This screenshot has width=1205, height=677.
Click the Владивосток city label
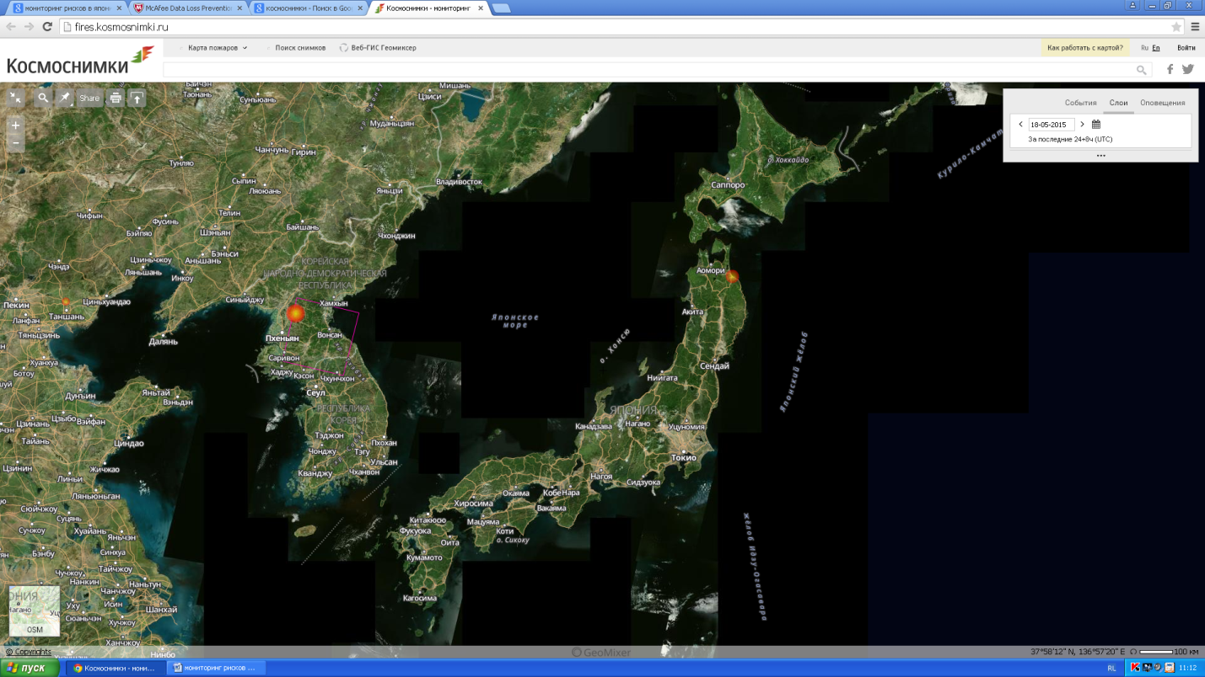[x=459, y=181]
